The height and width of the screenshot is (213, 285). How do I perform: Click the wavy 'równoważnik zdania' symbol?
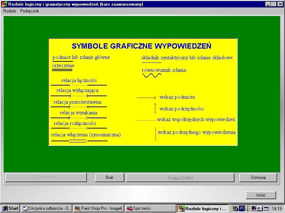click(x=151, y=76)
